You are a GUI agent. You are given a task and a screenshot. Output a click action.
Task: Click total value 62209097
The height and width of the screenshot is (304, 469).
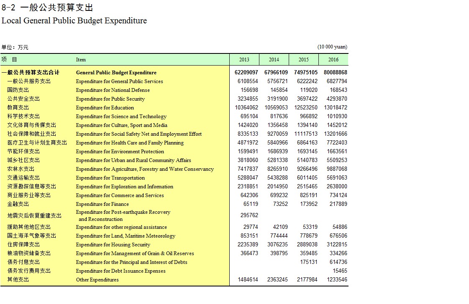pyautogui.click(x=246, y=72)
